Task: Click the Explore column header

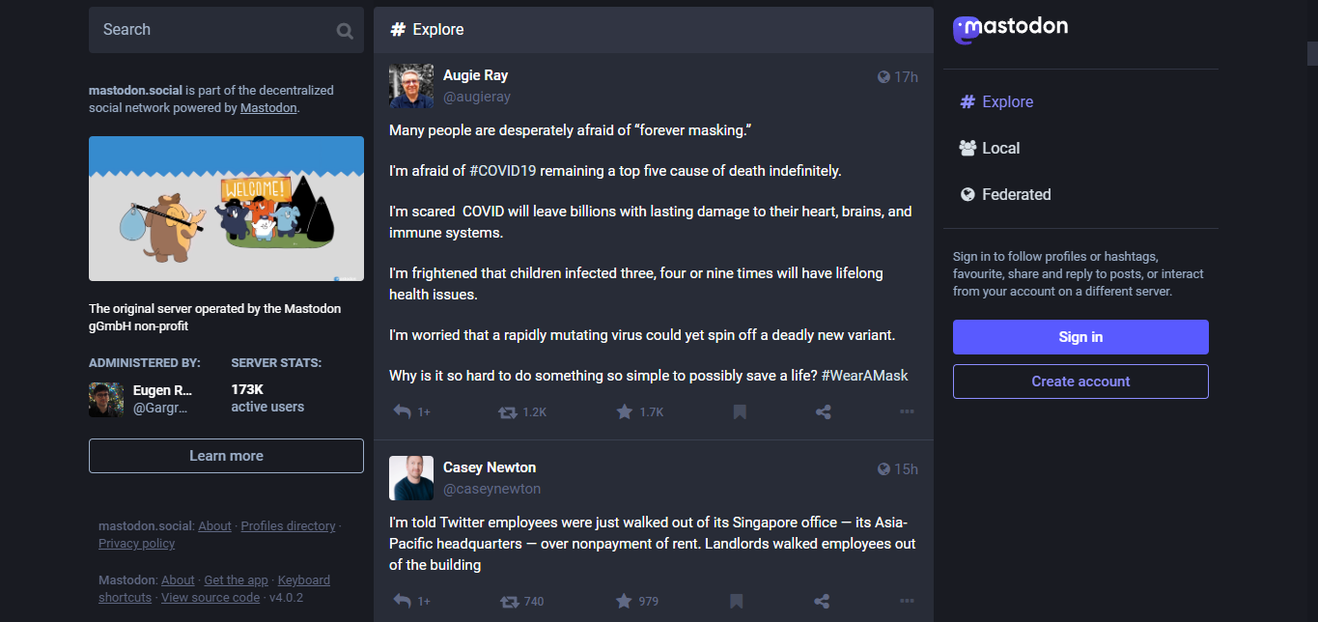Action: [x=654, y=30]
